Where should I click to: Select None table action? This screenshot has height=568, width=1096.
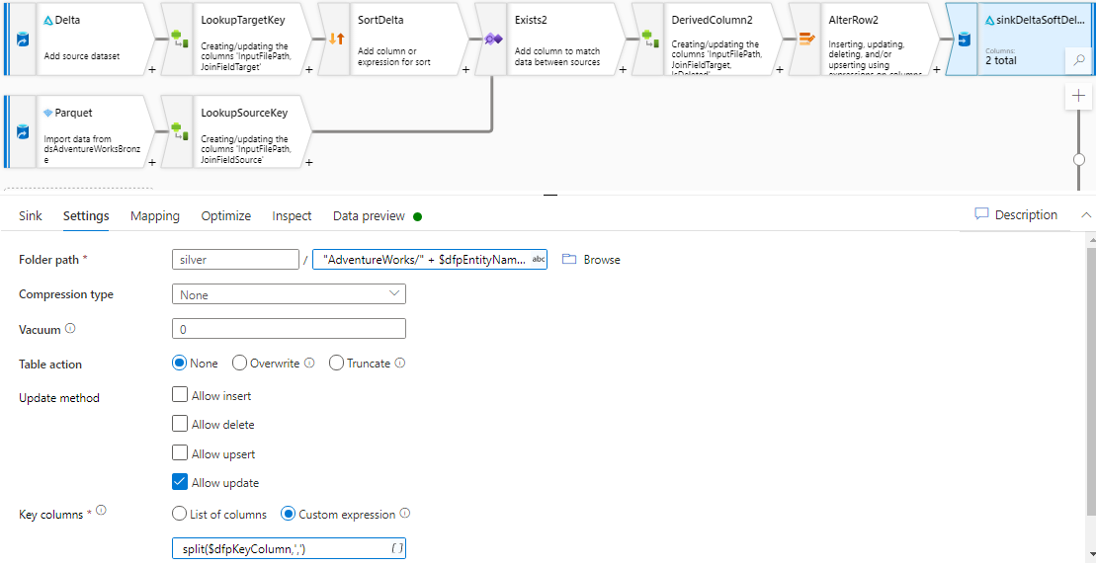click(x=180, y=364)
